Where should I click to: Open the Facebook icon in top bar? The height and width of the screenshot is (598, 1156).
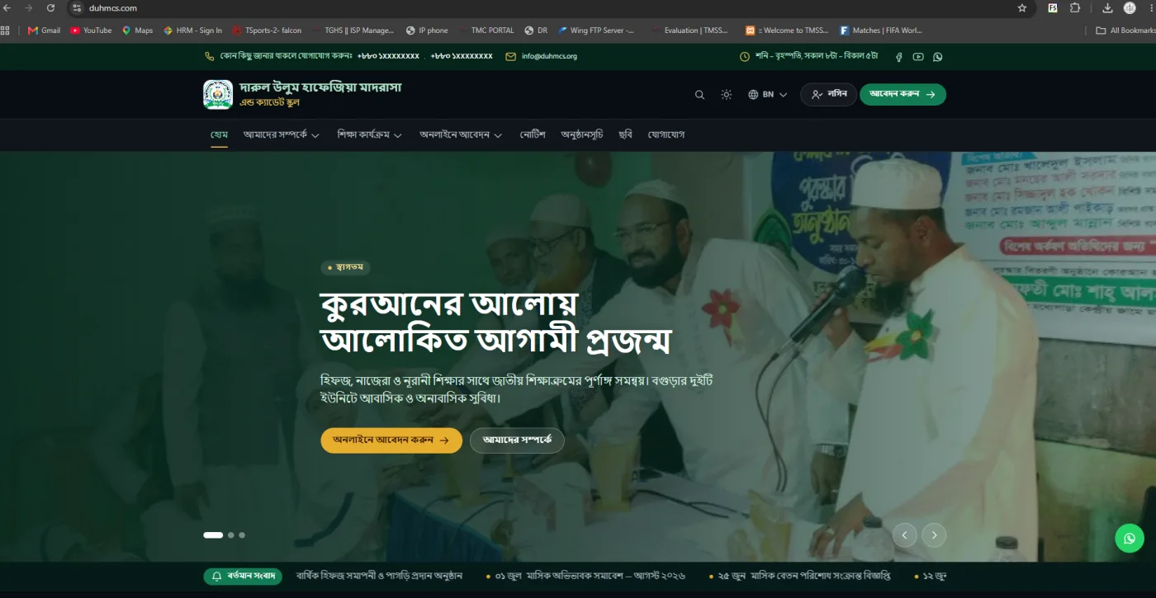coord(899,57)
